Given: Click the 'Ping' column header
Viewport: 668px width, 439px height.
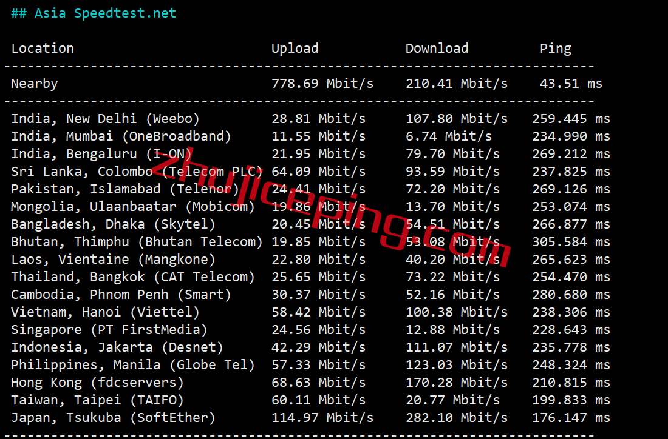Looking at the screenshot, I should (556, 49).
